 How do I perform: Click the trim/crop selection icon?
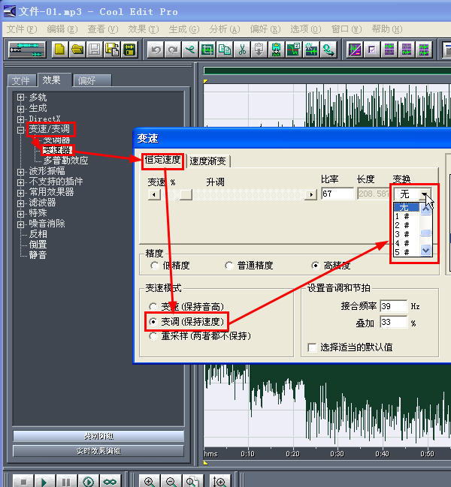click(x=207, y=50)
